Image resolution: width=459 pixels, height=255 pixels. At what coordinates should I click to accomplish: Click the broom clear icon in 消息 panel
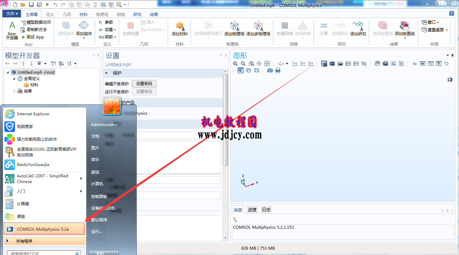[x=235, y=219]
